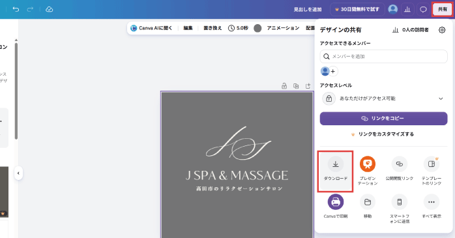The height and width of the screenshot is (238, 455).
Task: Select 高田市のリラクゼーションサロン subtitle on canvas
Action: tap(239, 188)
